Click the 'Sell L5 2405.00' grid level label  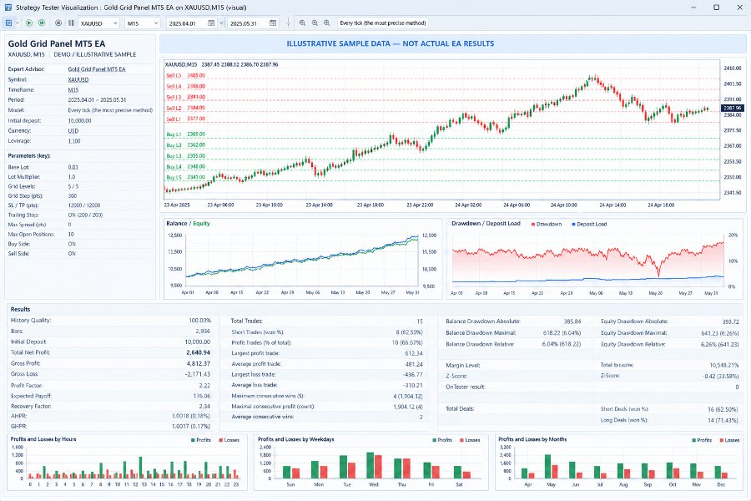pyautogui.click(x=185, y=75)
